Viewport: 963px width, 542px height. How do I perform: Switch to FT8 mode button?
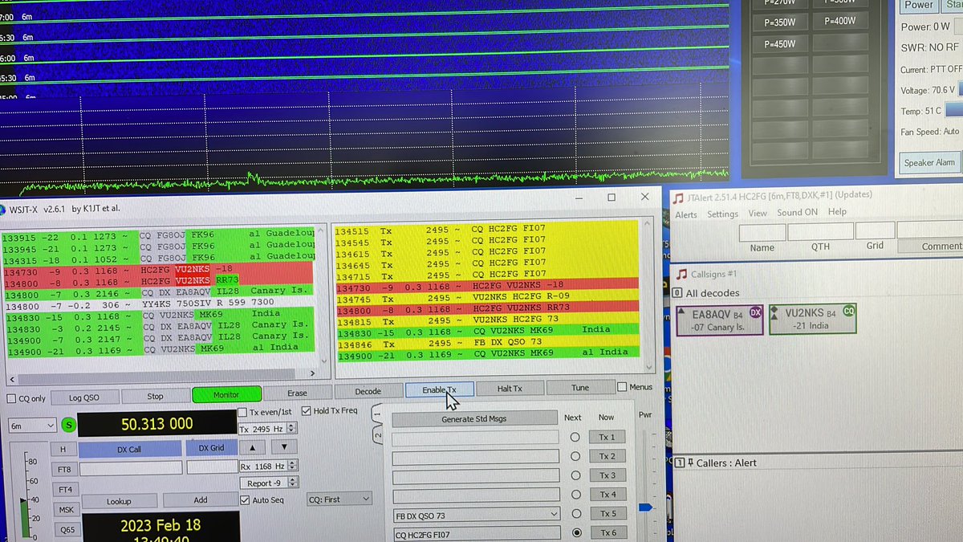64,470
